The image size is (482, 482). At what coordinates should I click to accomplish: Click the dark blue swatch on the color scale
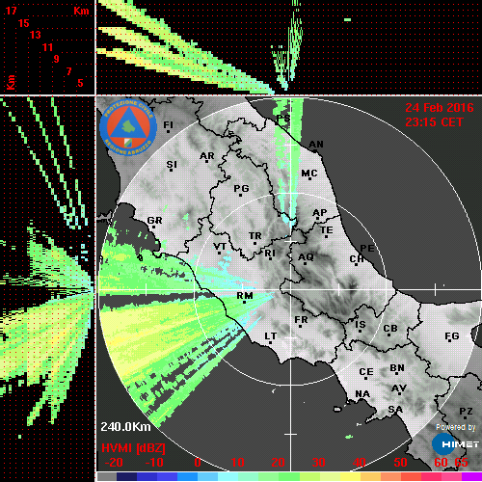(126, 477)
